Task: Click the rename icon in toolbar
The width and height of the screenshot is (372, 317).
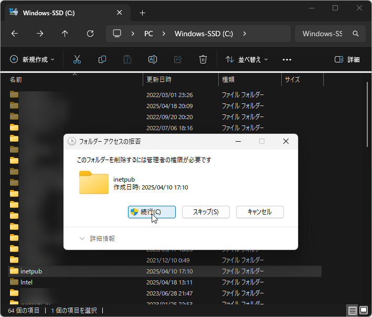Action: pos(153,59)
